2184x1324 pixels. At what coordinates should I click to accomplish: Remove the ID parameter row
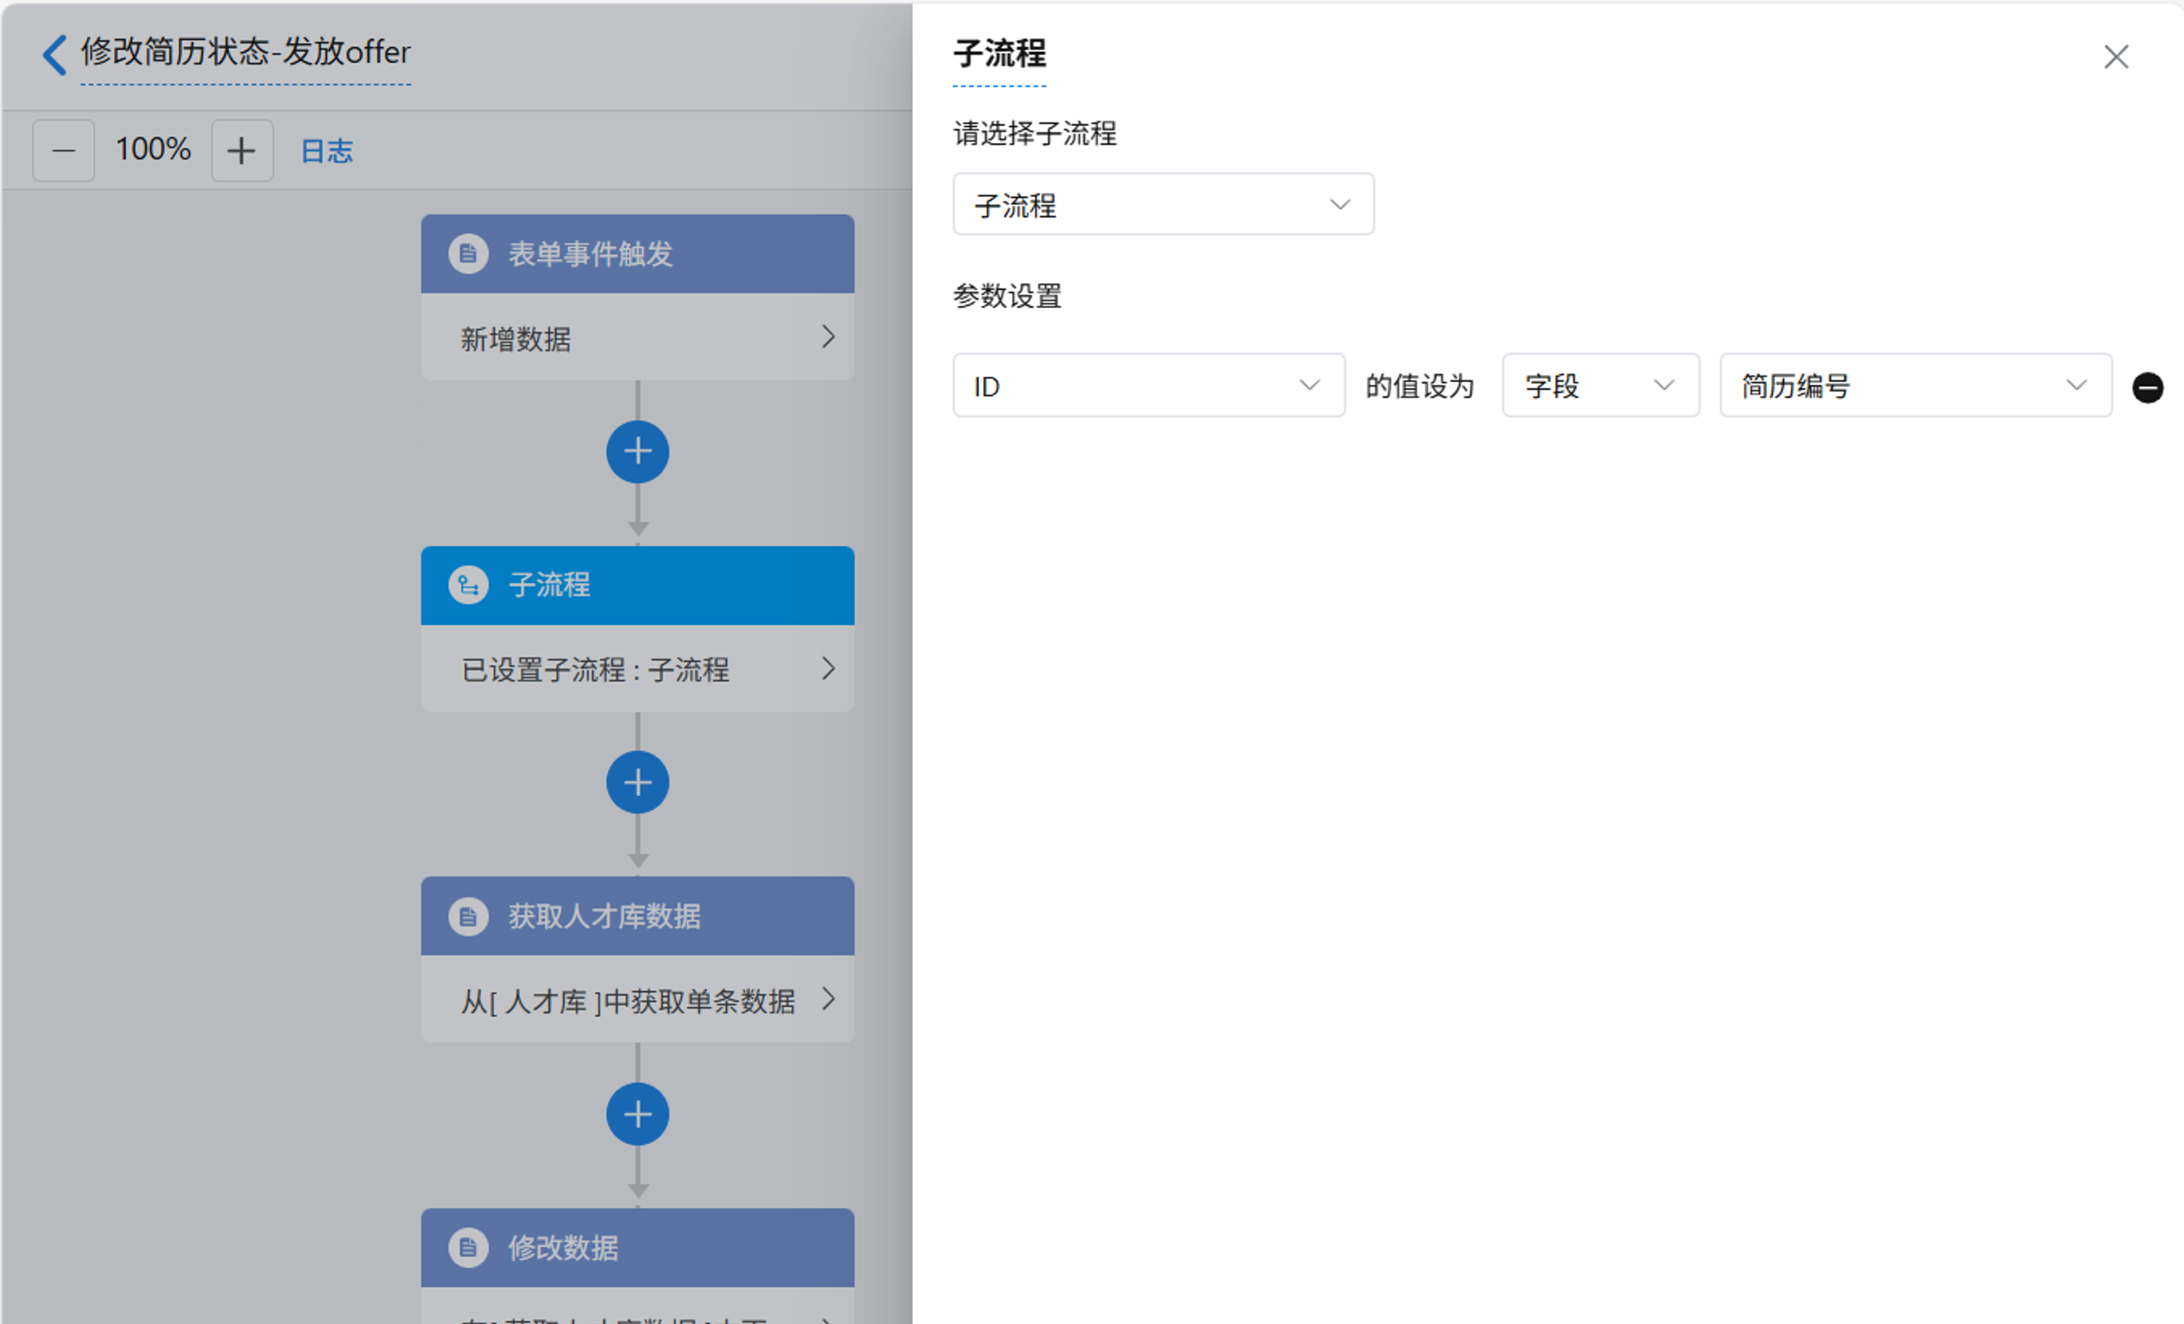click(x=2147, y=387)
